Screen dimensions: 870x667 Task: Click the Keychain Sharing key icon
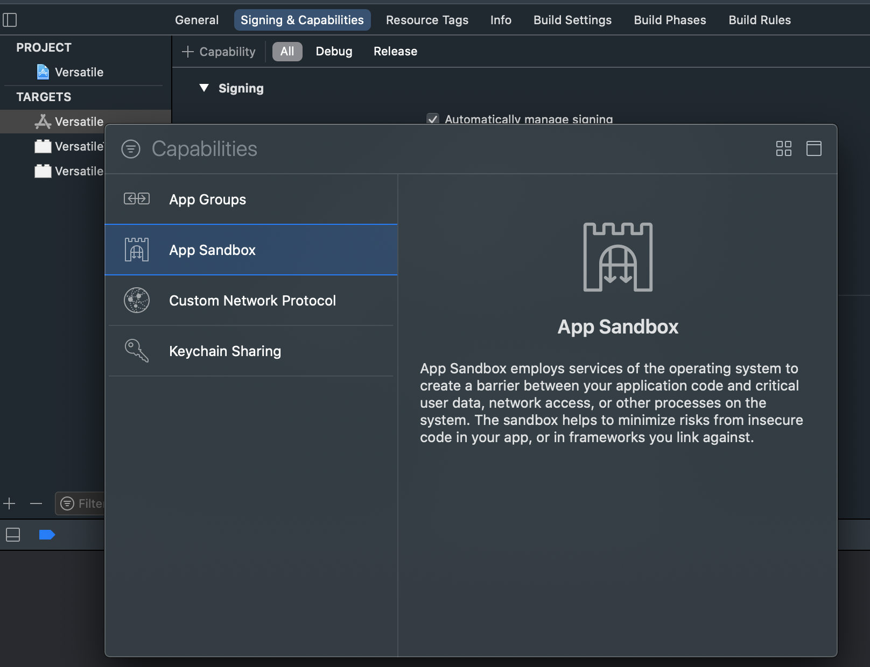tap(137, 351)
